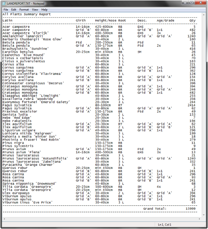Image resolution: width=208 pixels, height=229 pixels.
Task: Minimize the Notepad window
Action: [185, 3]
